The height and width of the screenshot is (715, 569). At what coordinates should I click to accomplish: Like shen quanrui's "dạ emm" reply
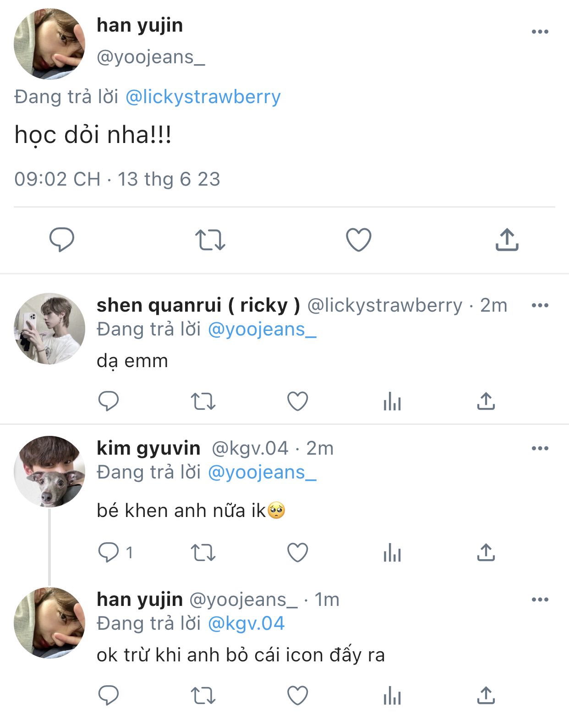pyautogui.click(x=297, y=401)
